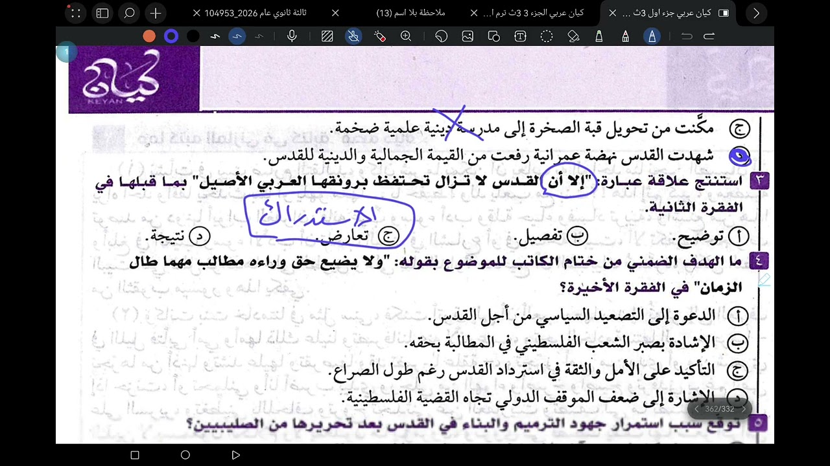
Task: Click option التأكيد على الأمل والثقة
Action: point(538,370)
